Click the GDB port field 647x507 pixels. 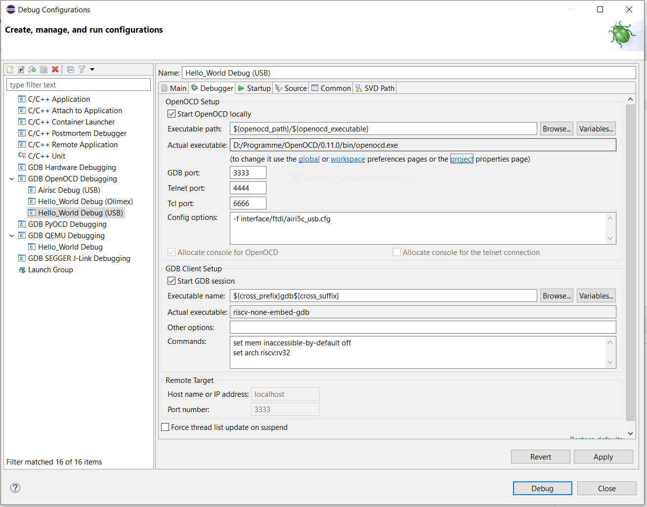click(x=248, y=173)
